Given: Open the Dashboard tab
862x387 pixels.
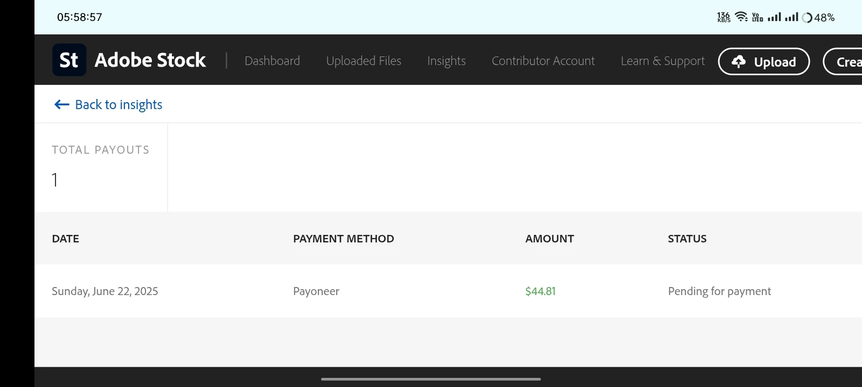Looking at the screenshot, I should [x=272, y=61].
